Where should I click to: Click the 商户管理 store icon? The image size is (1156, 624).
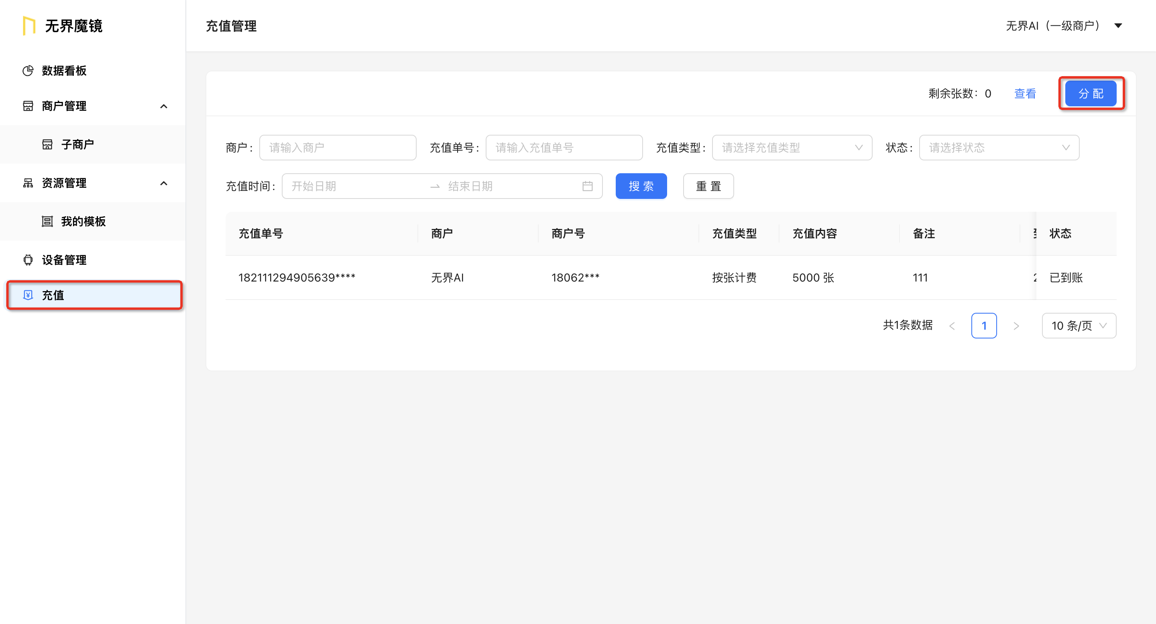[28, 106]
